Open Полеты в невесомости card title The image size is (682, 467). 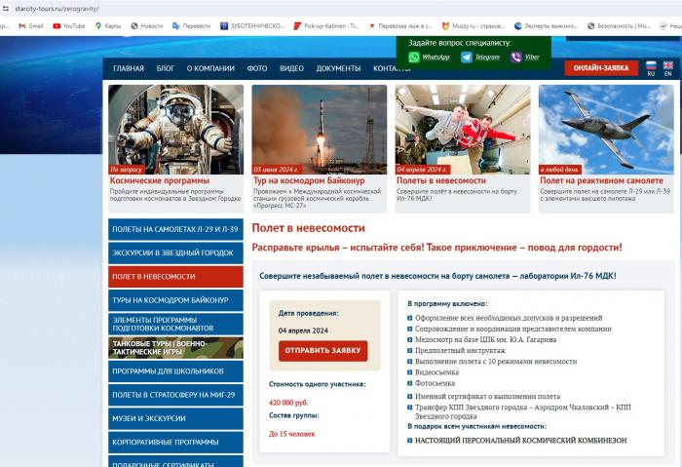pos(441,180)
